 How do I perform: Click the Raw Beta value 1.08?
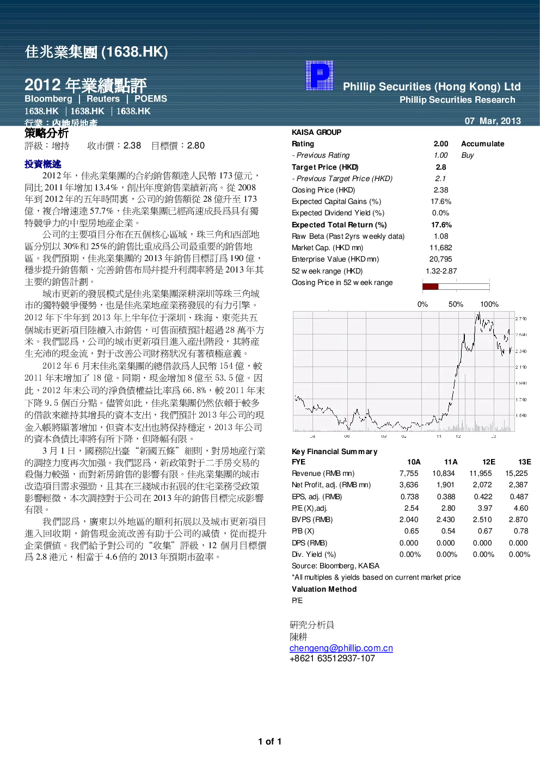[x=441, y=236]
